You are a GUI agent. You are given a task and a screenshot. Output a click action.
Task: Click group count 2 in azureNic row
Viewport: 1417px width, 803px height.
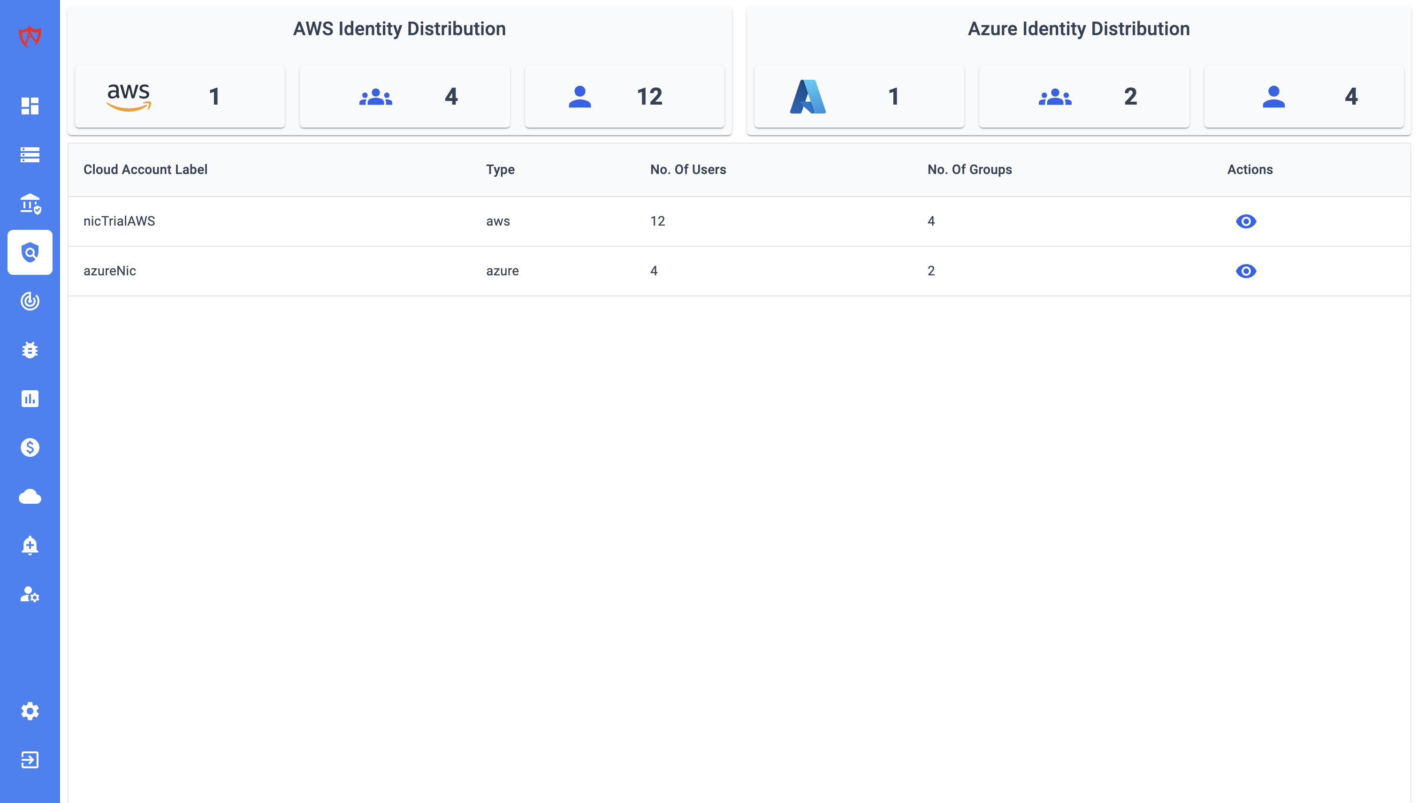click(x=931, y=271)
